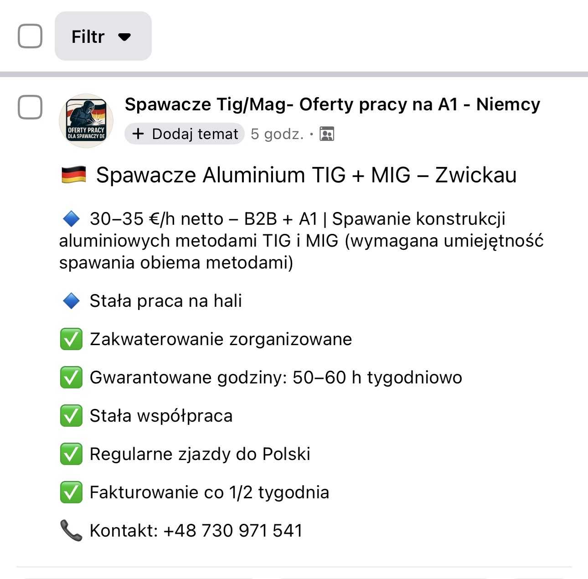Screen dimensions: 588x579
Task: Tick the select-all checkbox beside Filtr
Action: point(30,36)
